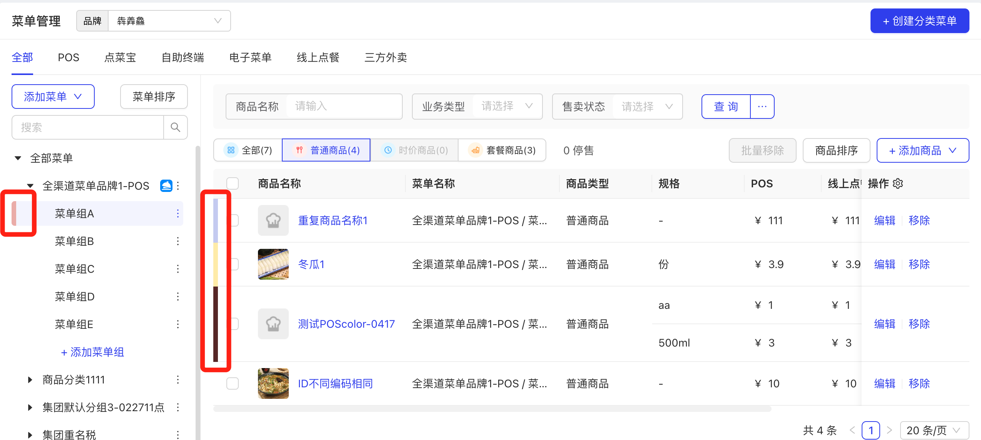Click the blue icon beside 全渠道菜单品牌1-POS
This screenshot has width=981, height=440.
tap(166, 186)
